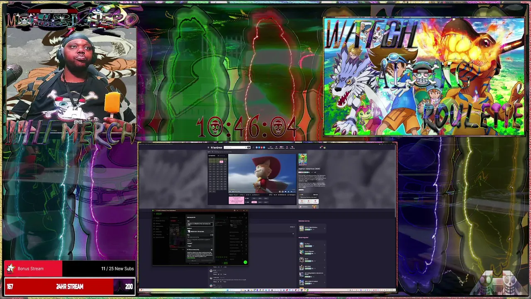
Task: Open the Language dropdown in Kick dialog
Action: pos(200,246)
